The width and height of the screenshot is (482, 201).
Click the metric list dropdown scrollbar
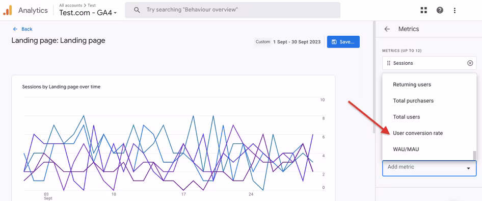tap(474, 155)
